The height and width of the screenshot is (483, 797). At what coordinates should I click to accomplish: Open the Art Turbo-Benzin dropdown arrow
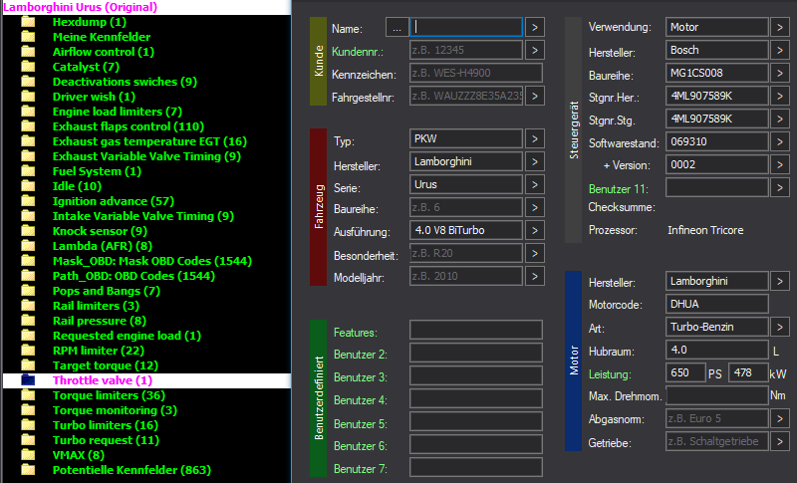coord(779,327)
